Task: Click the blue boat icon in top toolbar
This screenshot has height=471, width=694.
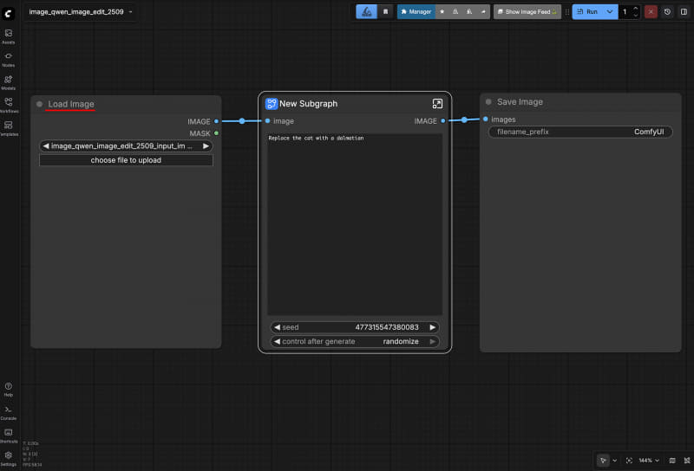Action: pos(366,12)
